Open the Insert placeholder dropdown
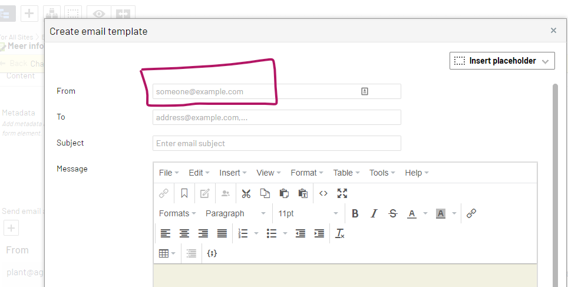Screen dimensions: 568x287 pyautogui.click(x=502, y=61)
